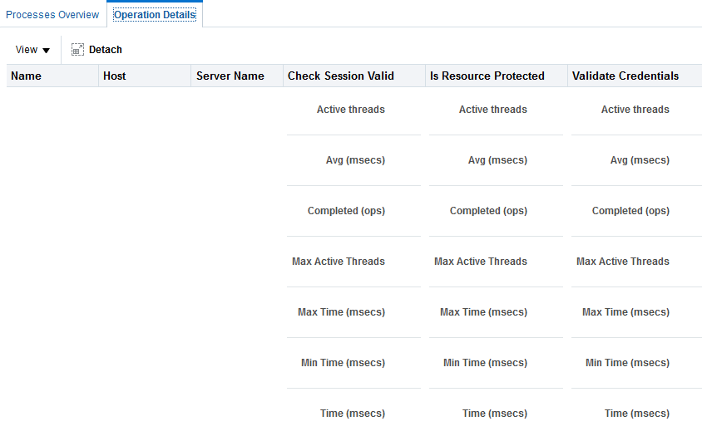Click Max Time (msecs) under Validate Credentials
The width and height of the screenshot is (702, 431).
pyautogui.click(x=625, y=312)
